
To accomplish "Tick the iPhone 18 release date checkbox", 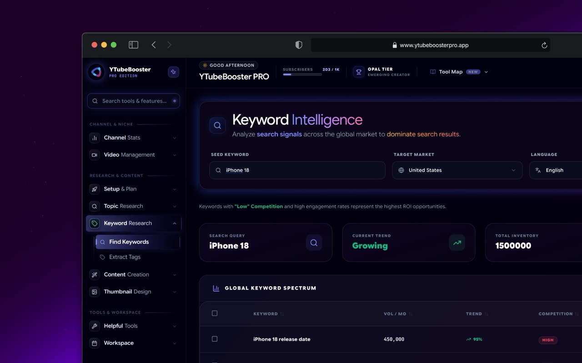I will coord(215,339).
